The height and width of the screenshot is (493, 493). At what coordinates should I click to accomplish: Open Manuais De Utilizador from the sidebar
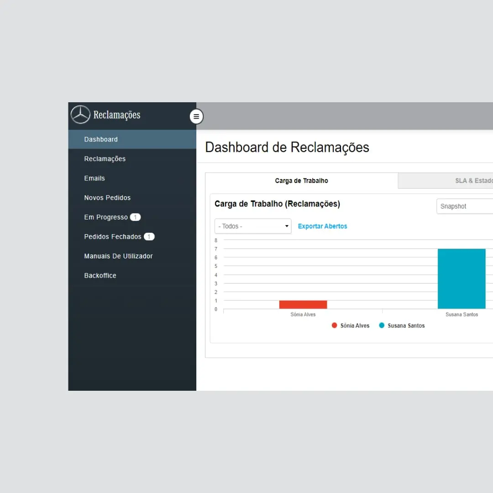tap(118, 256)
